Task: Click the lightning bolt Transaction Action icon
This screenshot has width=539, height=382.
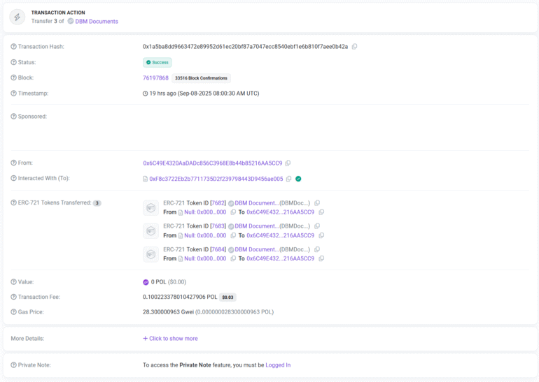Action: [x=17, y=17]
